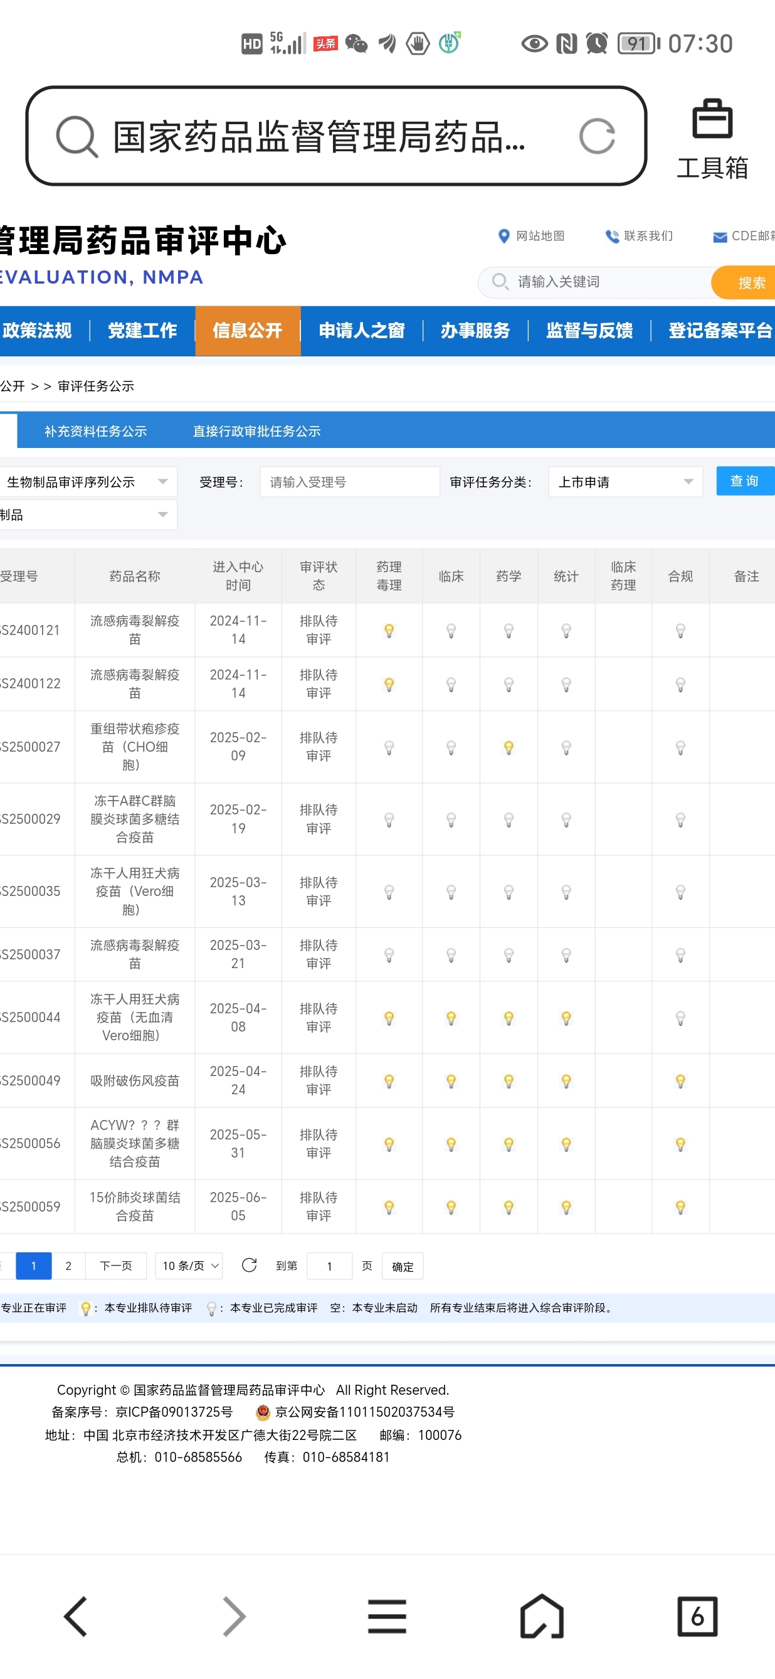Open the 10 条/页 page size dropdown
775x1679 pixels.
[189, 1266]
